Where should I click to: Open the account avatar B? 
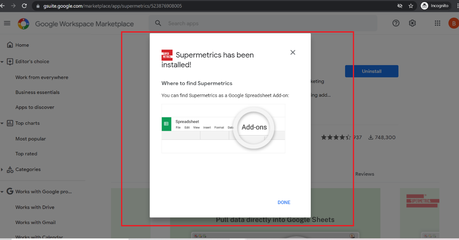[x=453, y=23]
